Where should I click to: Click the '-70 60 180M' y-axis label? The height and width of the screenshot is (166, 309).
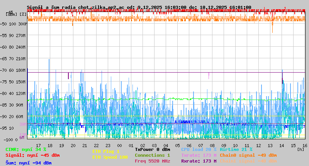pos(16,70)
